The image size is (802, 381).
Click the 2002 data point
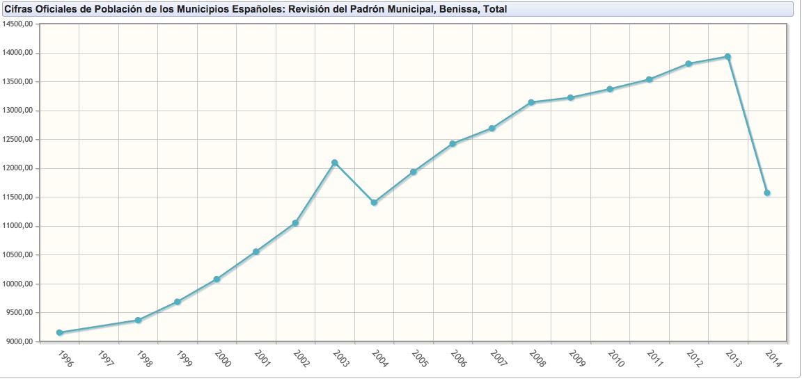295,223
